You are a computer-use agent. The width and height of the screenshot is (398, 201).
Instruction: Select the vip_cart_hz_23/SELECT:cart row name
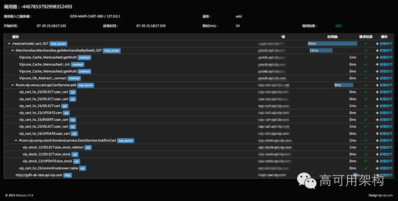40,106
